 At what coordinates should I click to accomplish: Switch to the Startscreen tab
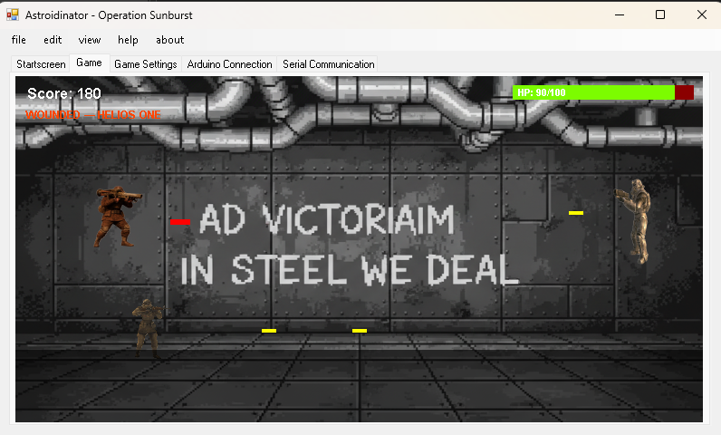click(41, 64)
